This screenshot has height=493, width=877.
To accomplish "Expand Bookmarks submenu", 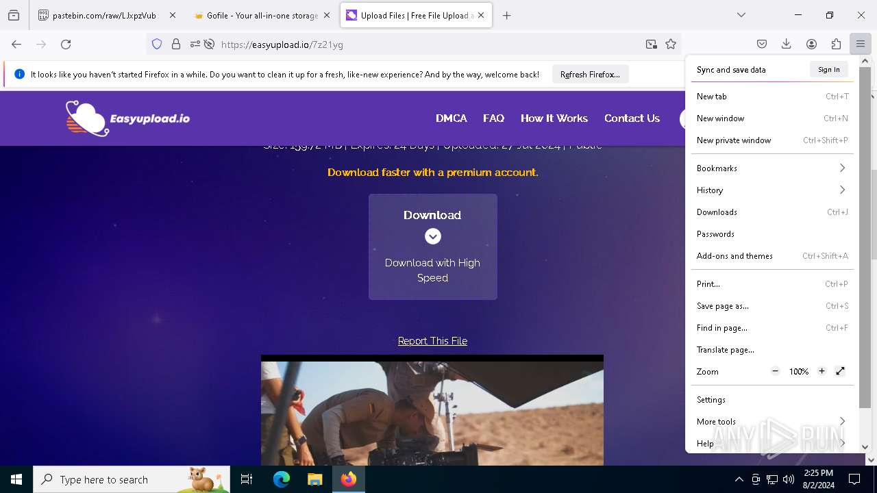I will [772, 168].
